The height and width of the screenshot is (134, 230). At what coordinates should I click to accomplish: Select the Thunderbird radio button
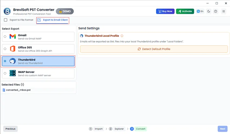pos(5,61)
